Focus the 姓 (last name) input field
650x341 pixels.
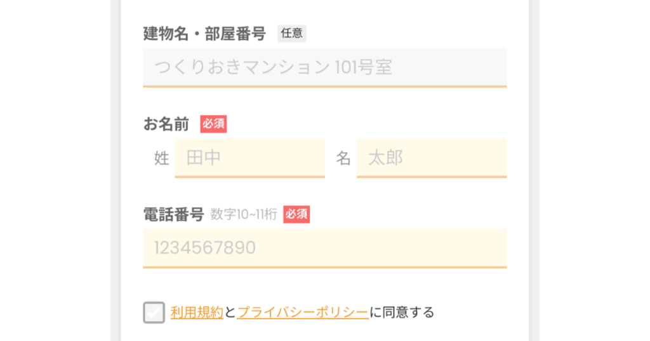(249, 157)
